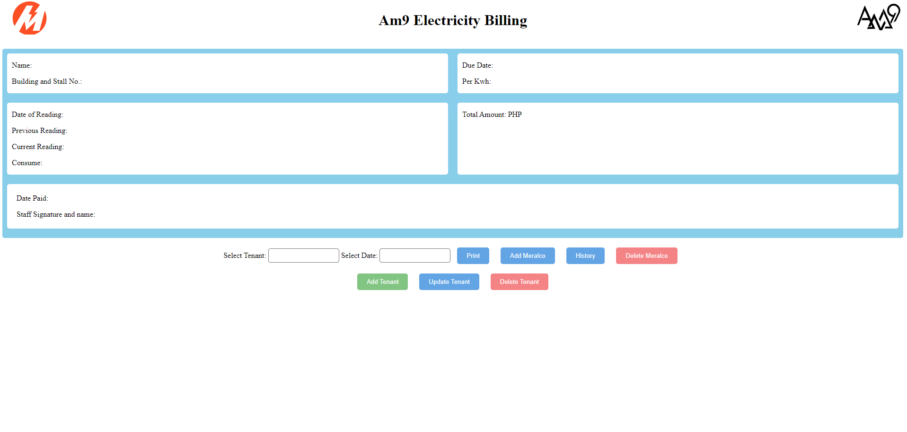Viewport: 907px width, 432px height.
Task: Click the Date Paid label
Action: coord(32,198)
